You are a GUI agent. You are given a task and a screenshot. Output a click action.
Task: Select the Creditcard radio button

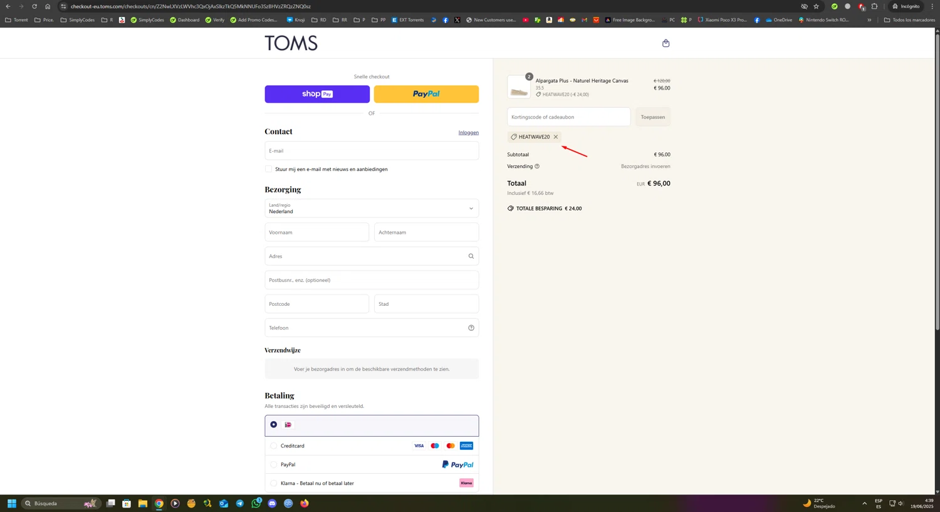(x=274, y=446)
